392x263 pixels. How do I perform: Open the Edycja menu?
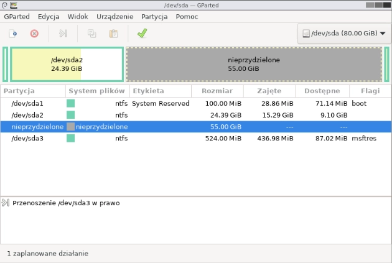coord(49,17)
